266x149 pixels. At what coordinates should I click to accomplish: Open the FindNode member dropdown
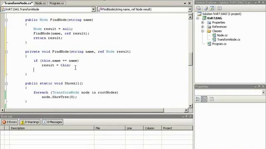(190, 9)
